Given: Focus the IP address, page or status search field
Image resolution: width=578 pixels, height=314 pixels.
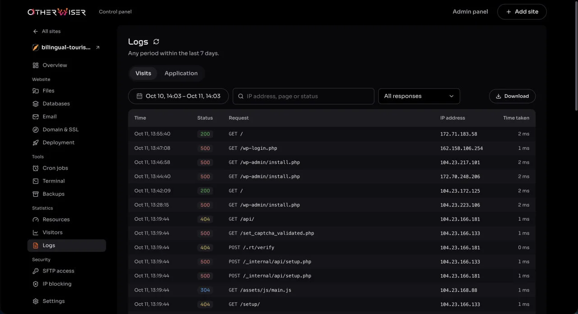Looking at the screenshot, I should [303, 96].
